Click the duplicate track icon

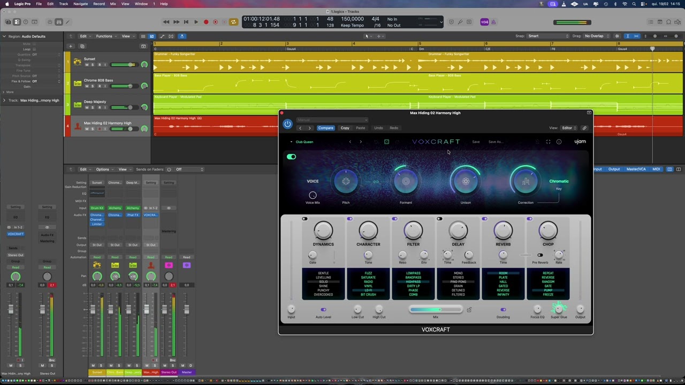click(82, 47)
